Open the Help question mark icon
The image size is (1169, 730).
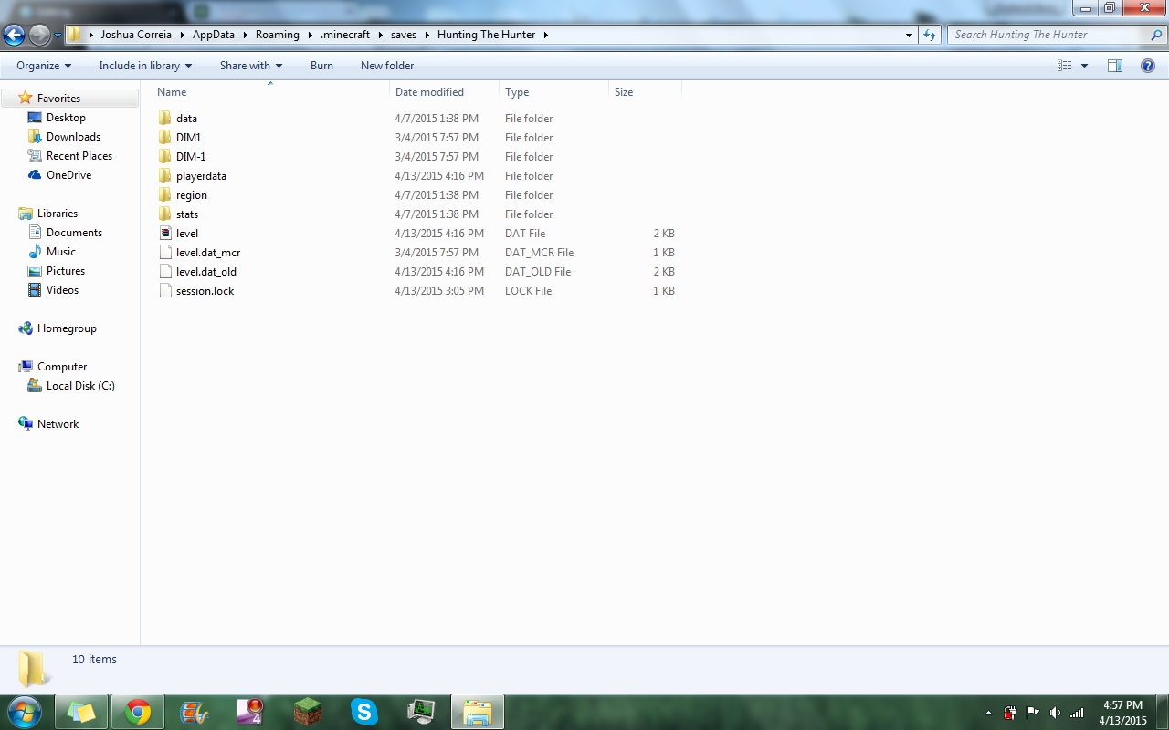tap(1148, 66)
